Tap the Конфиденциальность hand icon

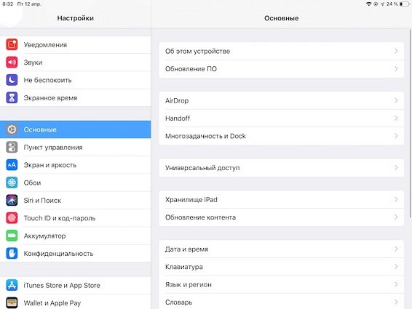pos(12,253)
